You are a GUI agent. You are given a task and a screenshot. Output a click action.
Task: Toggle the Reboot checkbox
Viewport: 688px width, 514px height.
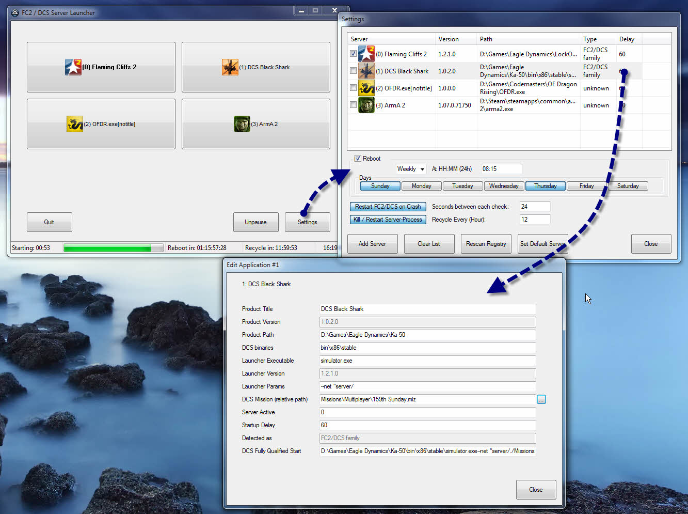(358, 159)
